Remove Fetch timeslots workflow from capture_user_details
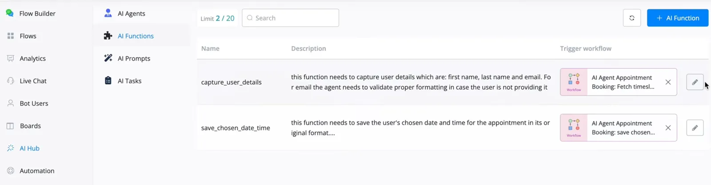Screen dimensions: 711x185 coord(668,82)
